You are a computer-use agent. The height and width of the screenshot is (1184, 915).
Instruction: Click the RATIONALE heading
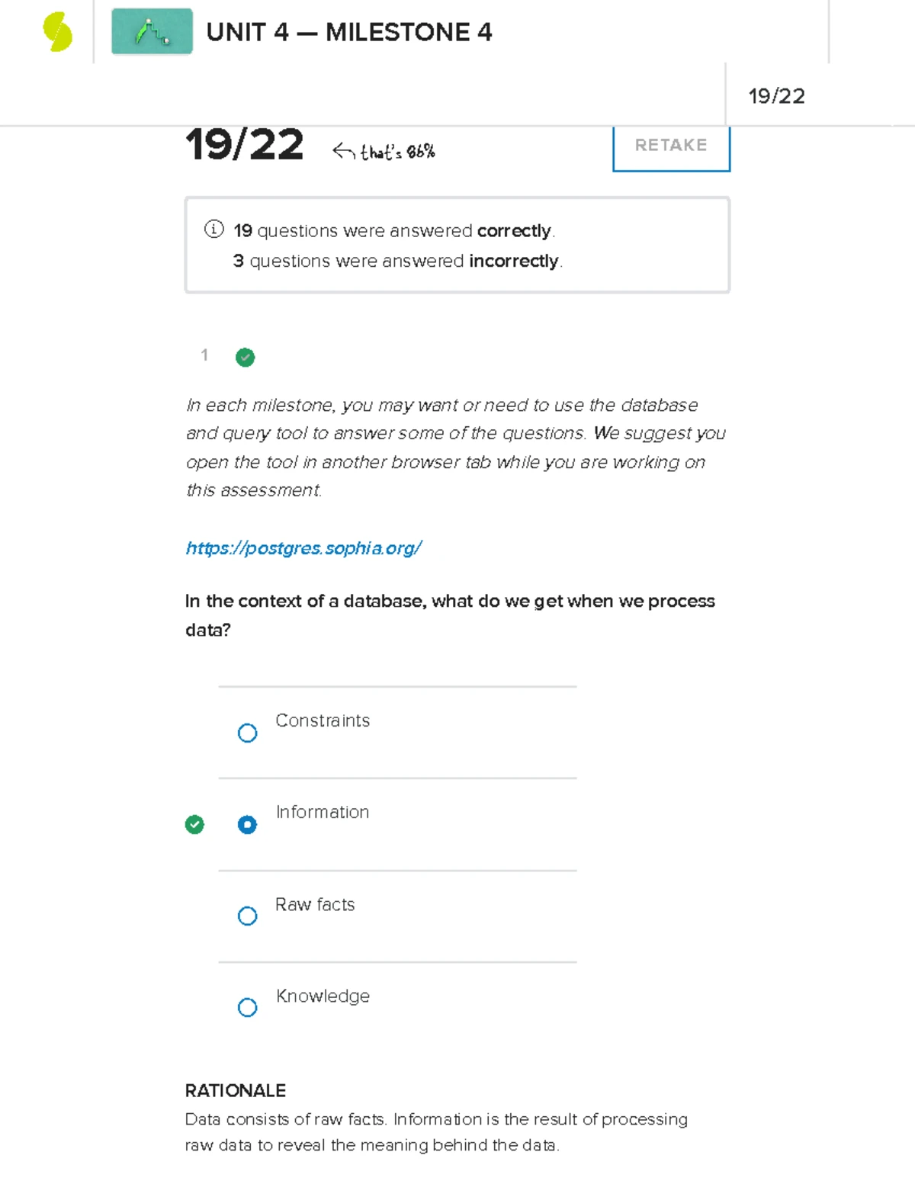(236, 1090)
